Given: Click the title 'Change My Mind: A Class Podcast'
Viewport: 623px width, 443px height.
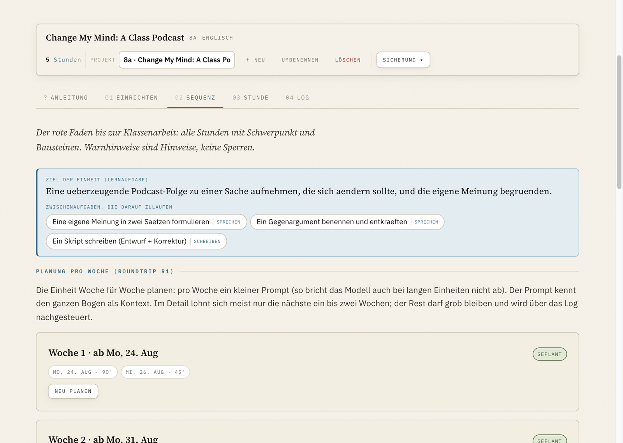Looking at the screenshot, I should [115, 38].
